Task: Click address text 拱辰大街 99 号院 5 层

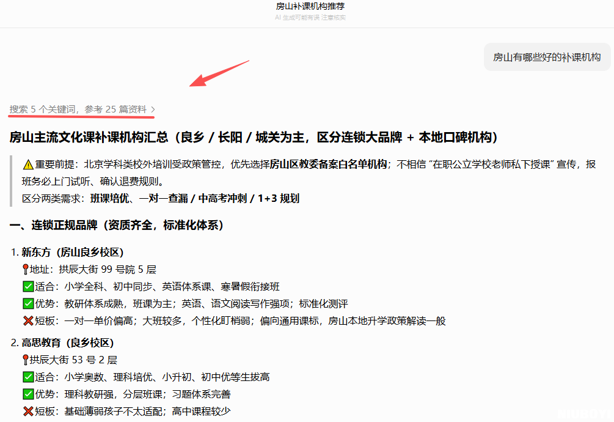Action: [108, 269]
